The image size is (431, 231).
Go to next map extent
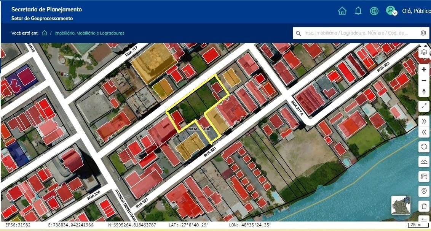[424, 121]
